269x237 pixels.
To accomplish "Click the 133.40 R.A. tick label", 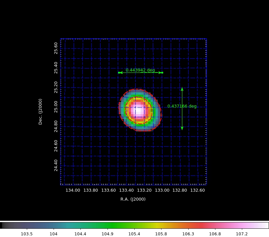I will pos(126,190).
